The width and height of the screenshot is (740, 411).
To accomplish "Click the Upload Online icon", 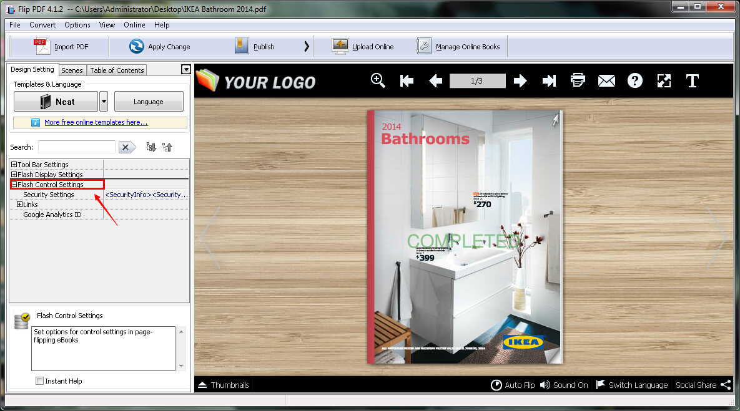I will tap(340, 46).
